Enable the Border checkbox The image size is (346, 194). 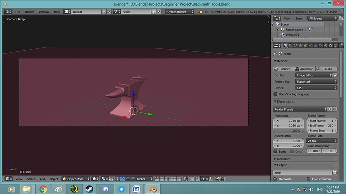click(275, 151)
